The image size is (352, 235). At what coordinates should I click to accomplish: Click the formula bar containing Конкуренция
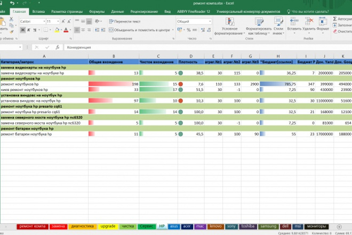208,47
